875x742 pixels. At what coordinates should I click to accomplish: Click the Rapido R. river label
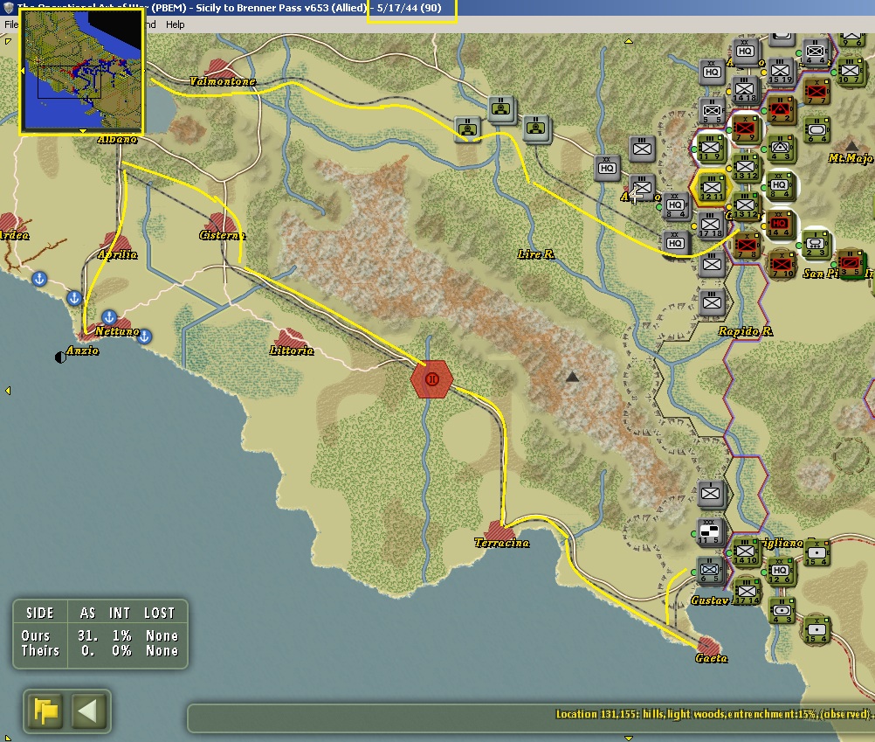[746, 331]
